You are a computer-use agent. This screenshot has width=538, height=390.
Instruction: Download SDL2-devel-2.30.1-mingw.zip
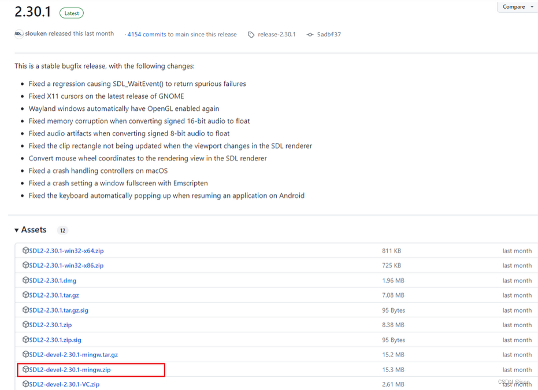70,370
